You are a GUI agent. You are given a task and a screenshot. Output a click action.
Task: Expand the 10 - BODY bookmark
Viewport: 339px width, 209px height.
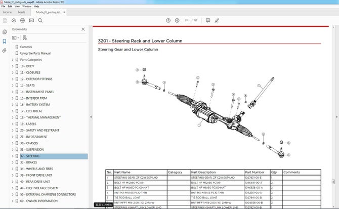click(13, 66)
